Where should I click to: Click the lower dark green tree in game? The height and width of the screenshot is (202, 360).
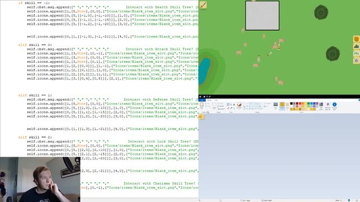(332, 54)
